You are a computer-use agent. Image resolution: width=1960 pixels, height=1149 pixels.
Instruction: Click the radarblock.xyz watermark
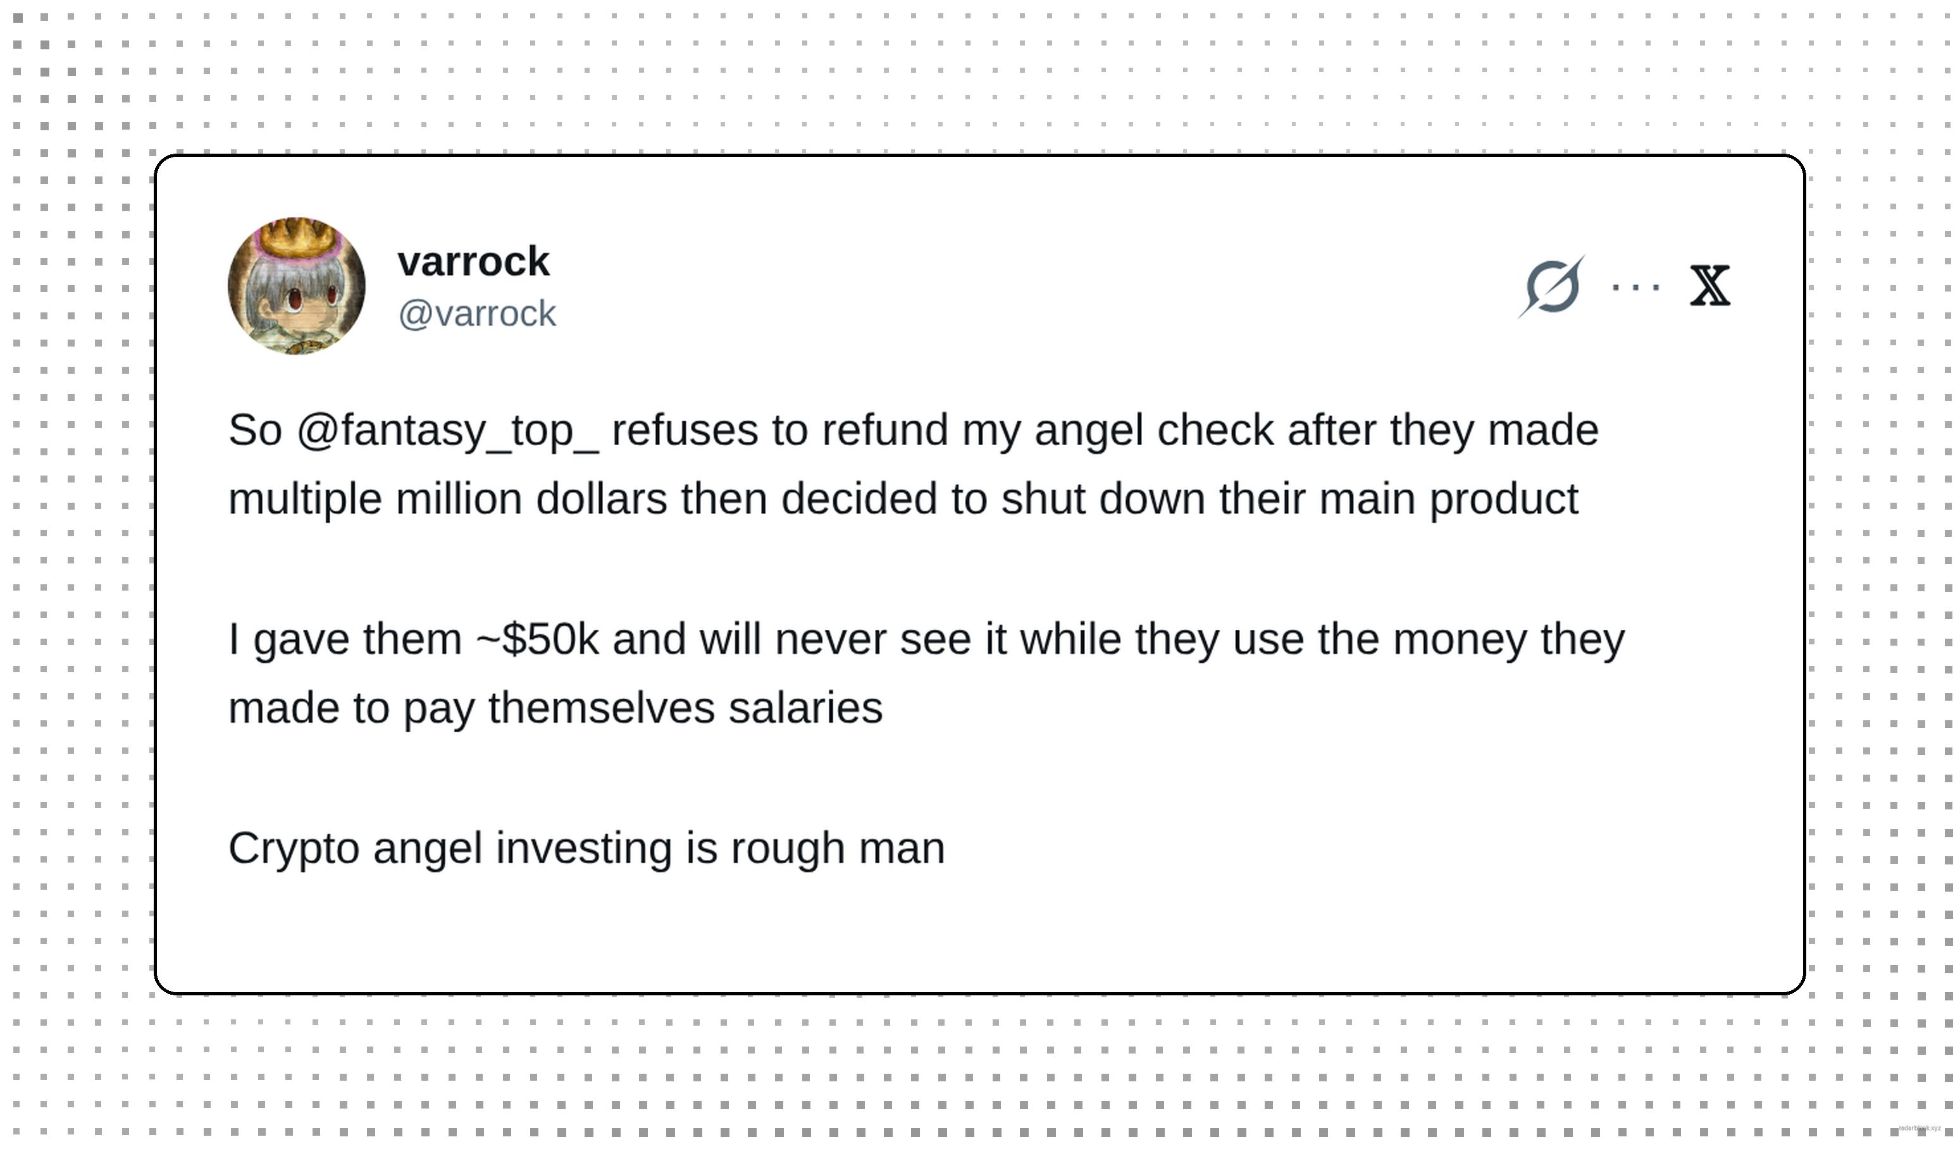(x=1920, y=1127)
